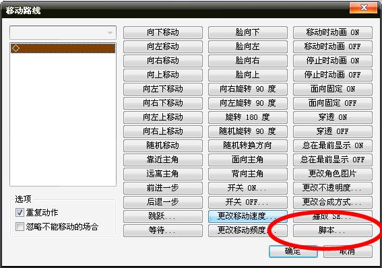Click 穿透 OFF button
Screen dimensions: 382x268
(x=333, y=131)
